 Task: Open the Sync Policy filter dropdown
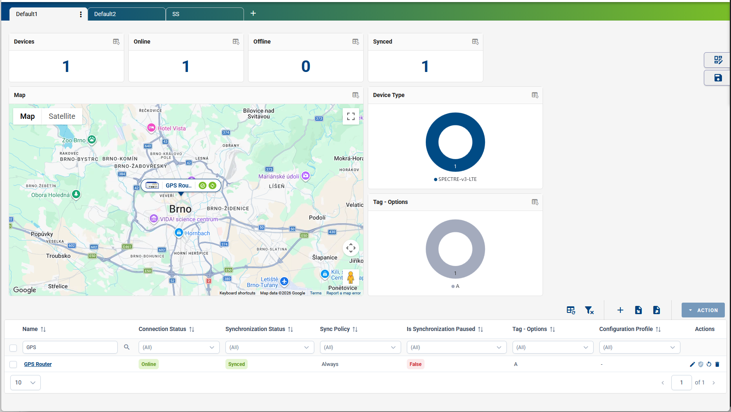pos(360,347)
